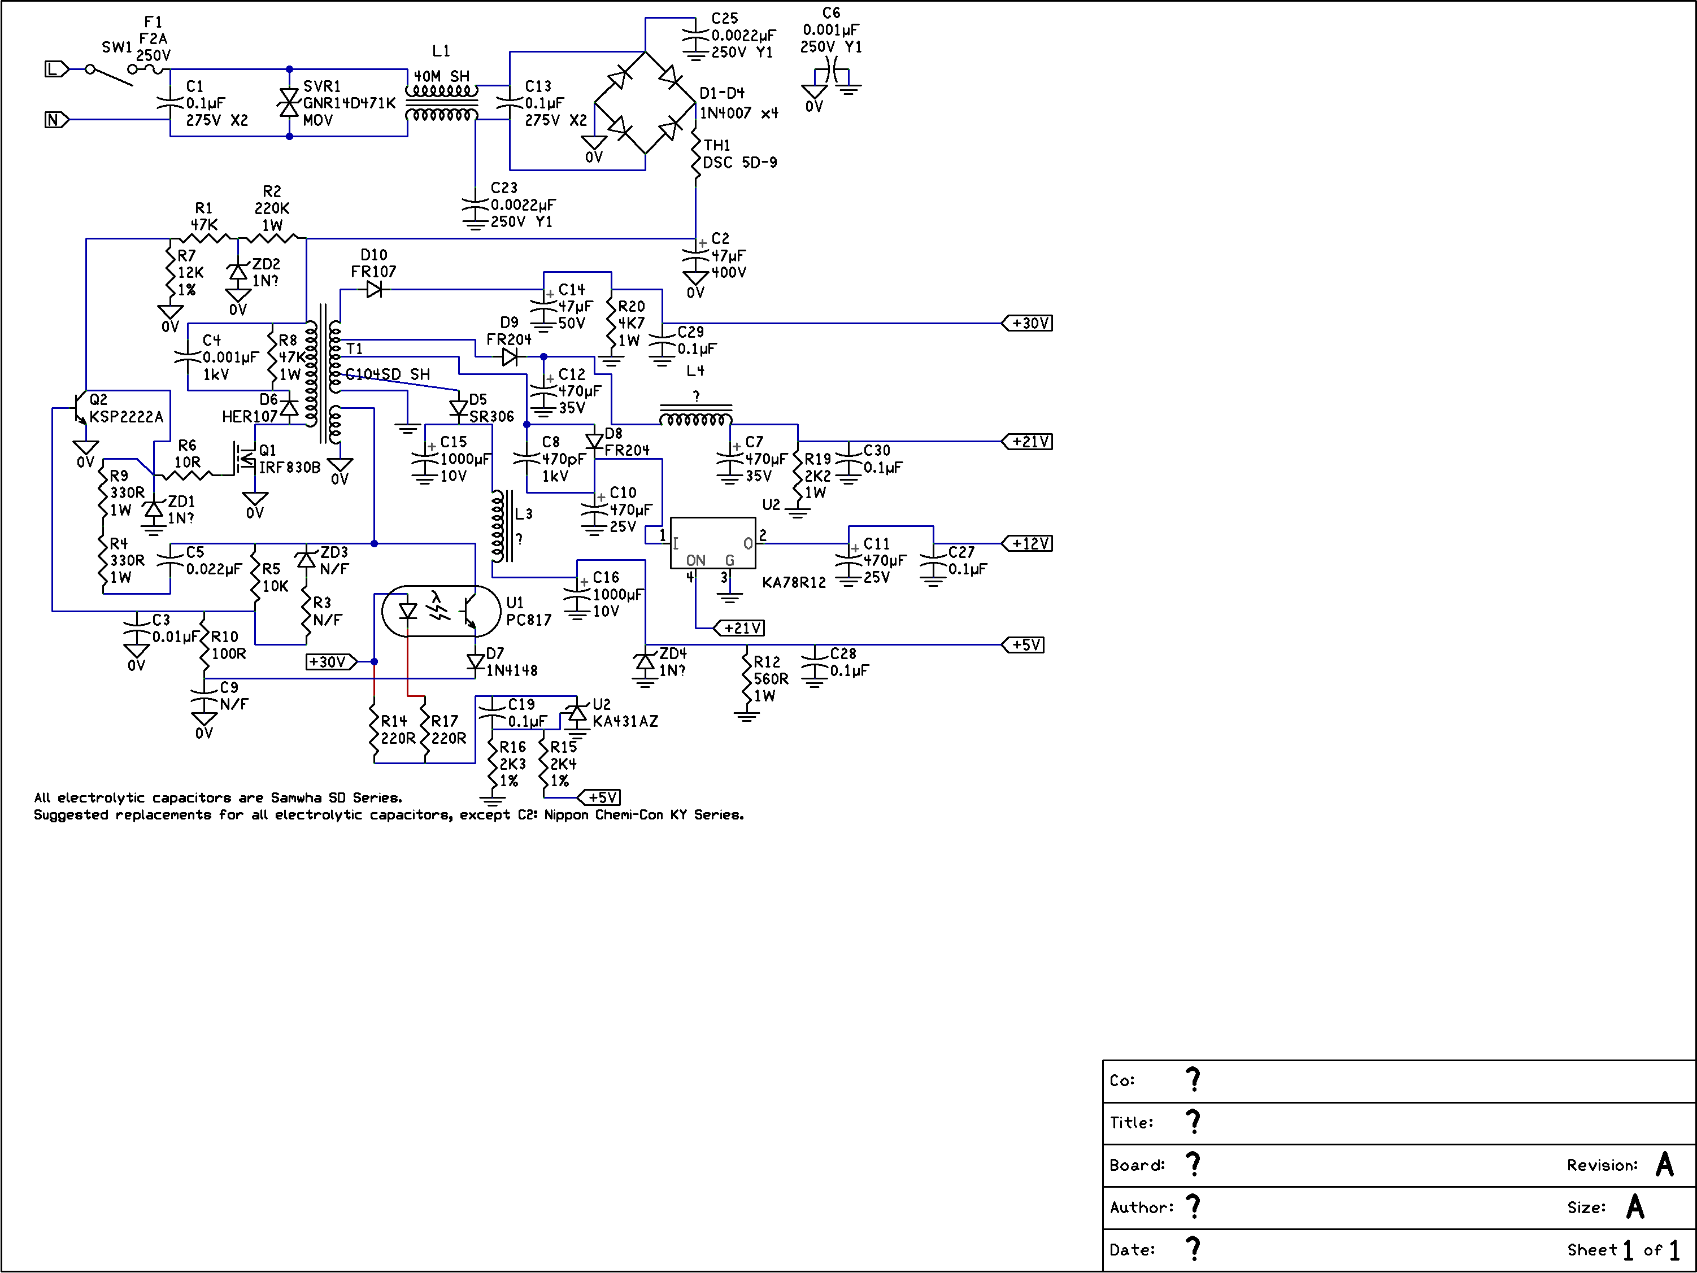Click the Q2 KSP2222A transistor symbol
The height and width of the screenshot is (1273, 1697).
coord(80,409)
